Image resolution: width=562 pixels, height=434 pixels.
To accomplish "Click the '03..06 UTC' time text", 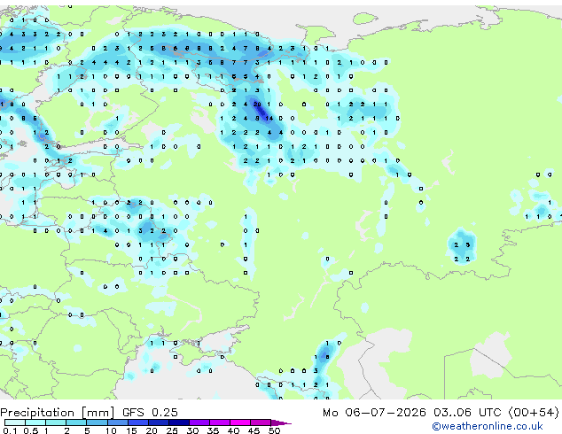I will tap(467, 413).
